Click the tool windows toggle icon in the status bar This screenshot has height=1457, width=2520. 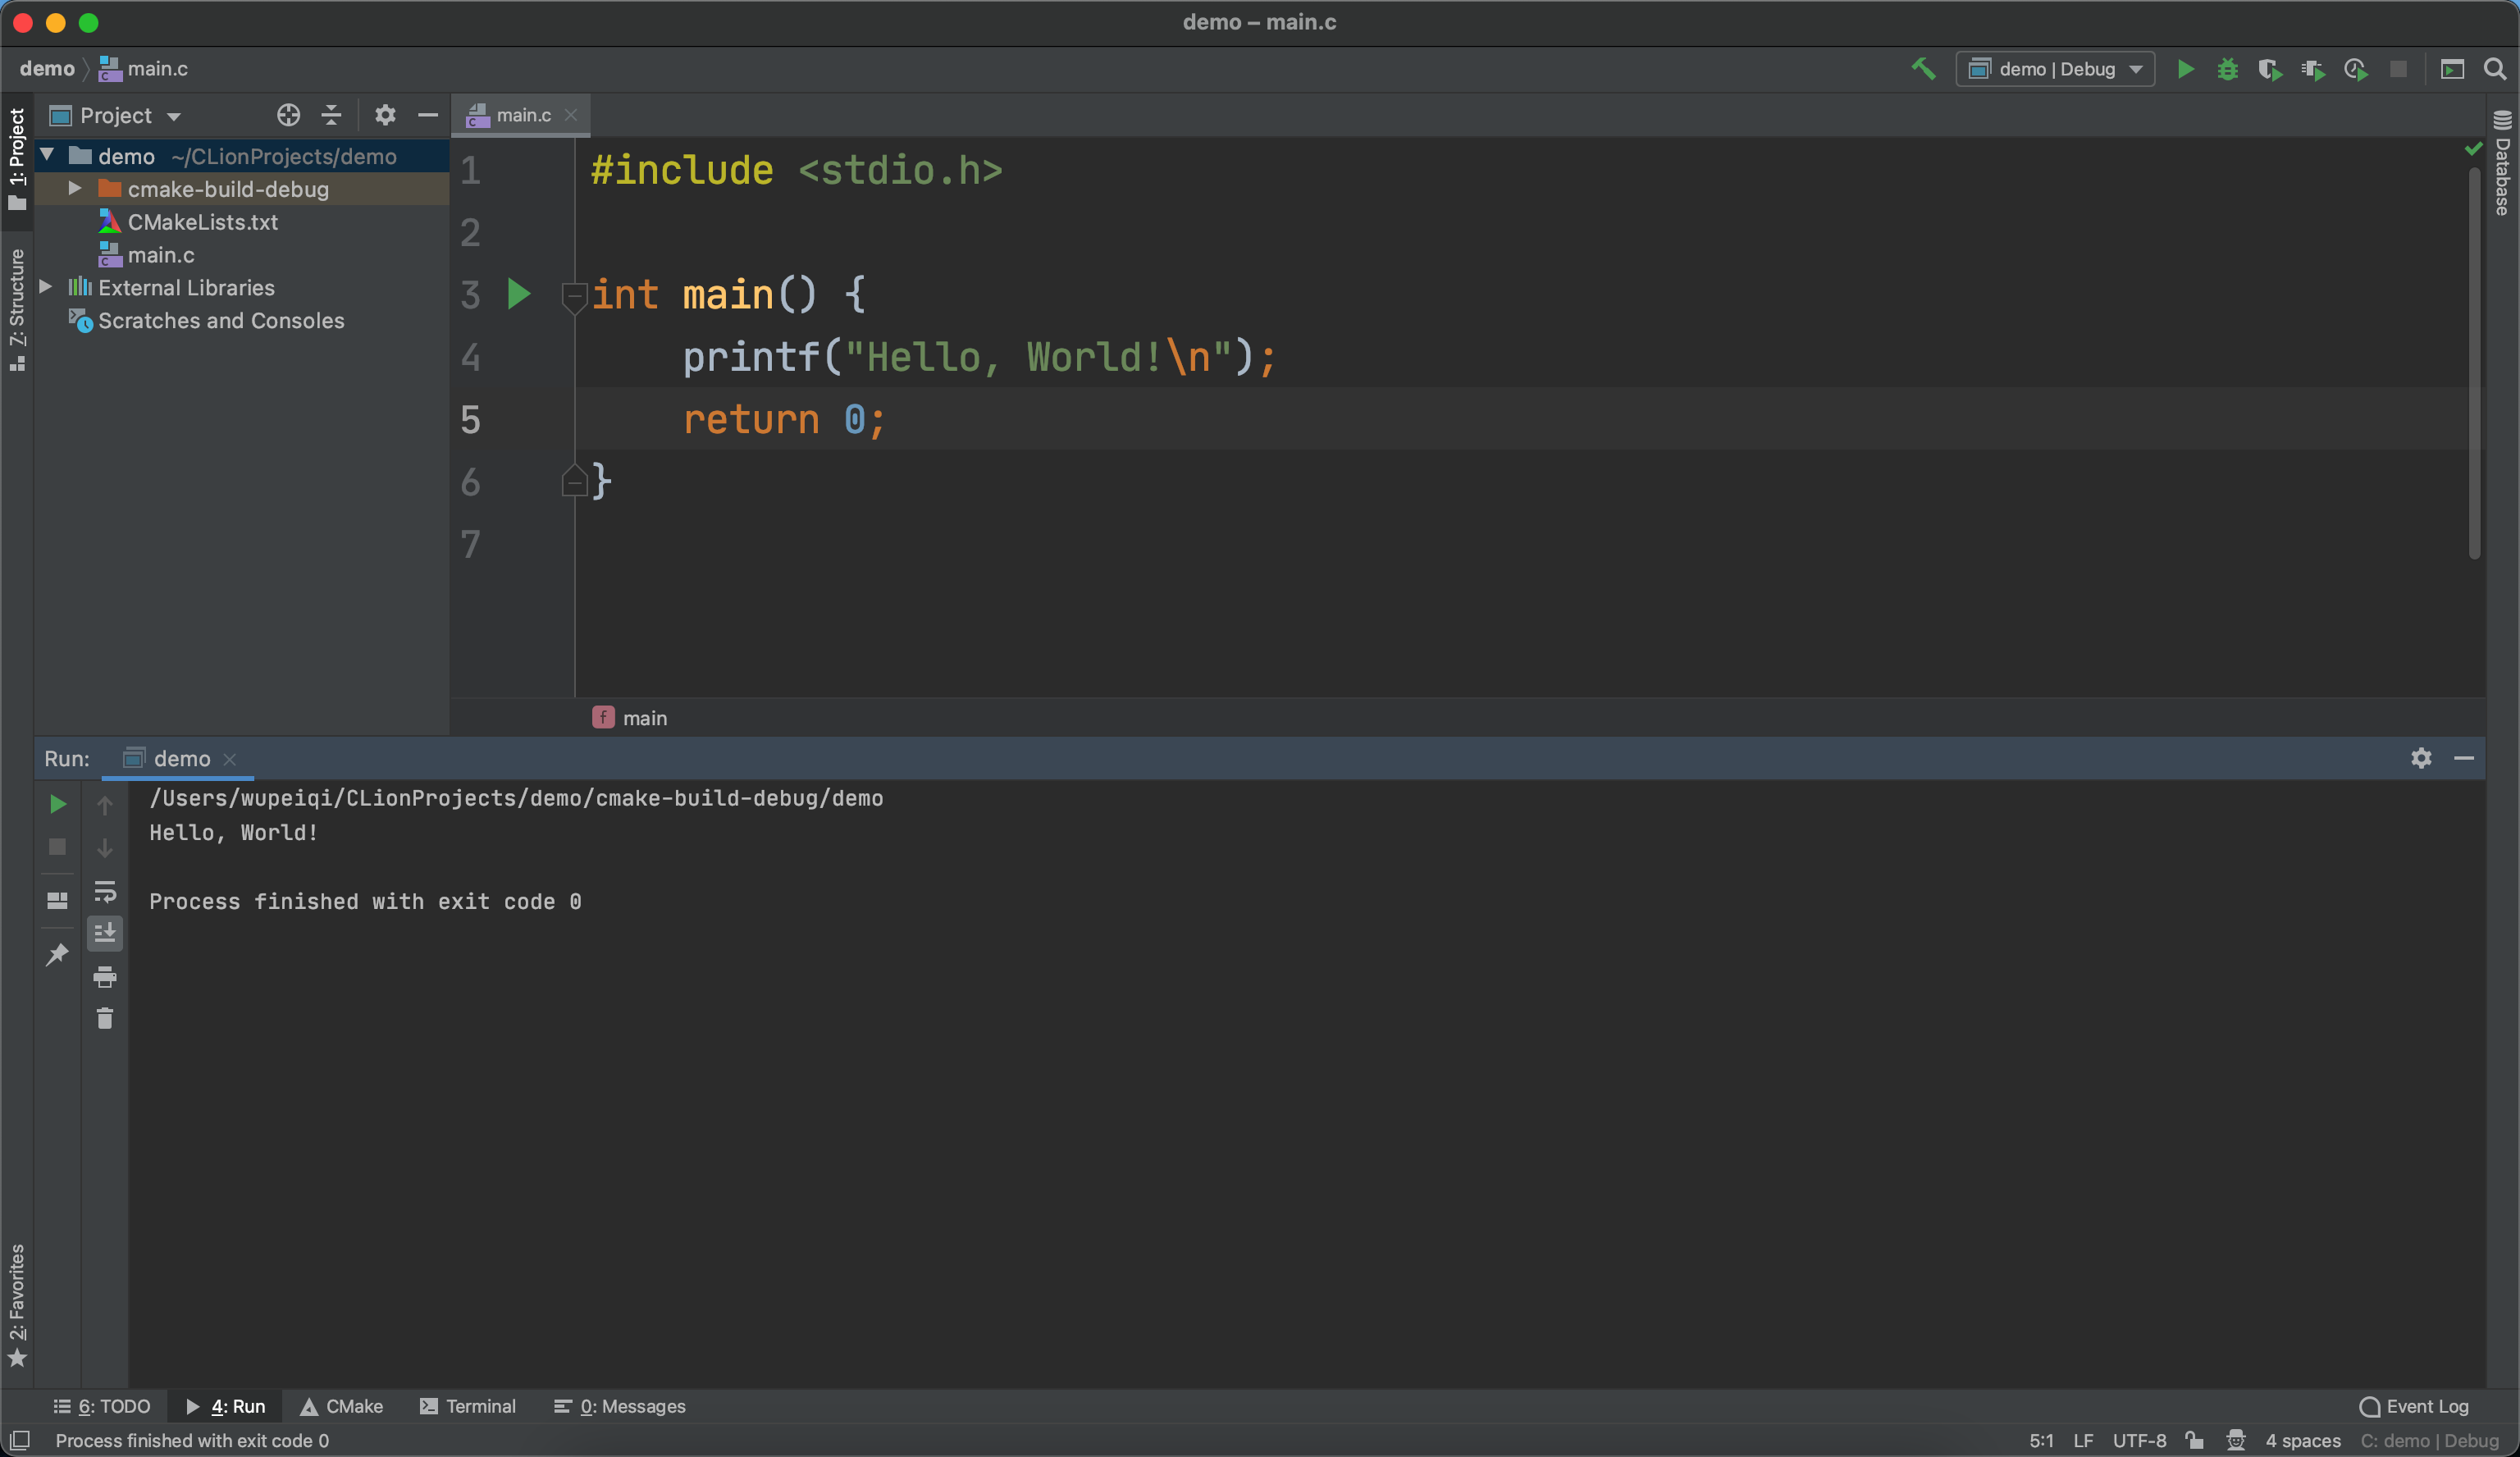click(x=20, y=1440)
